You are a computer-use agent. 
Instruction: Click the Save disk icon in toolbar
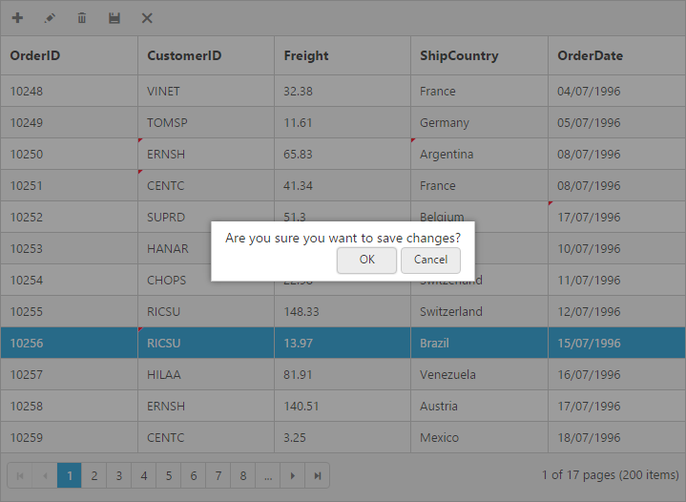pyautogui.click(x=114, y=18)
